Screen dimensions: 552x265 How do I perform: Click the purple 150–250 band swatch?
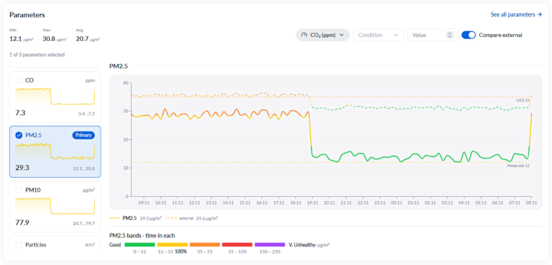point(270,245)
